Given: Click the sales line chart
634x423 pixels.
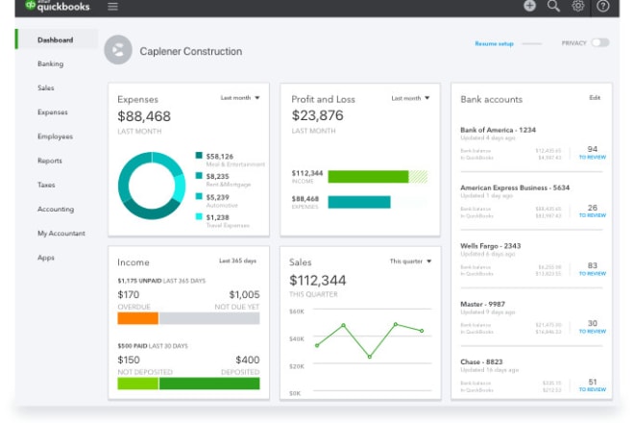Looking at the screenshot, I should point(369,340).
